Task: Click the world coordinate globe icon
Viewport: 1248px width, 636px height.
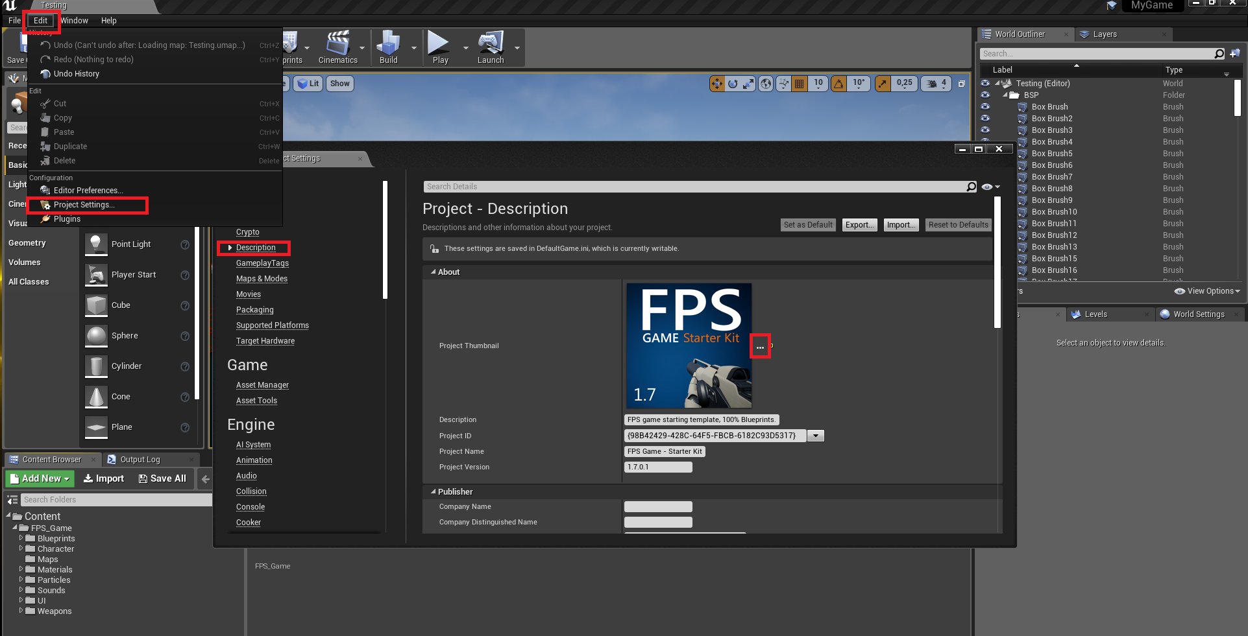Action: [x=766, y=84]
